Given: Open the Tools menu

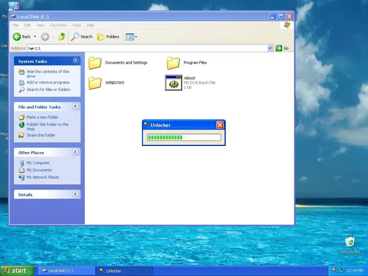Looking at the screenshot, I should [x=76, y=25].
